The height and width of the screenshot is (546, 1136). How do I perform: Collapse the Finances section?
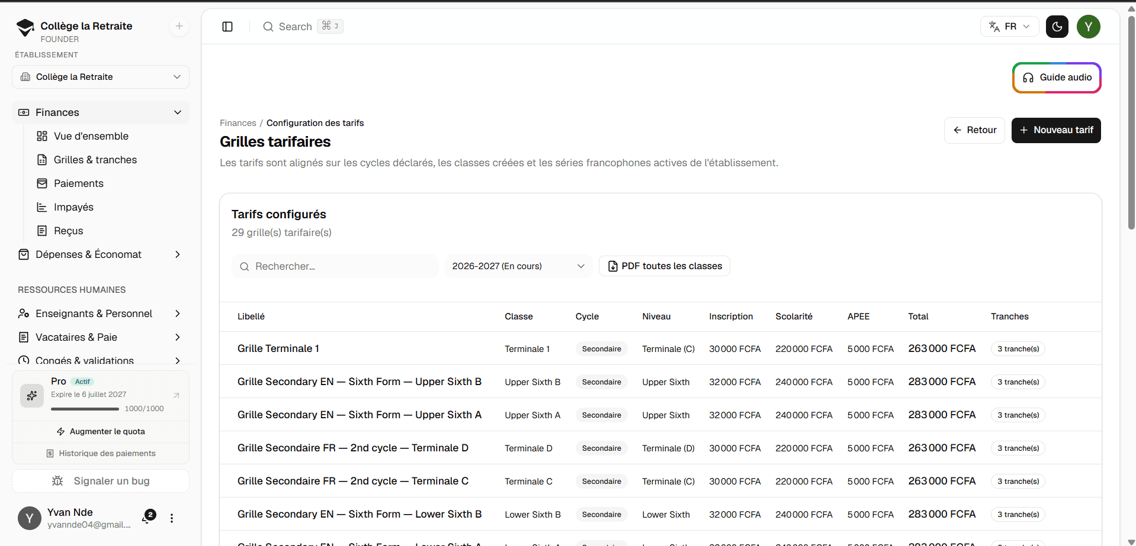coord(101,112)
